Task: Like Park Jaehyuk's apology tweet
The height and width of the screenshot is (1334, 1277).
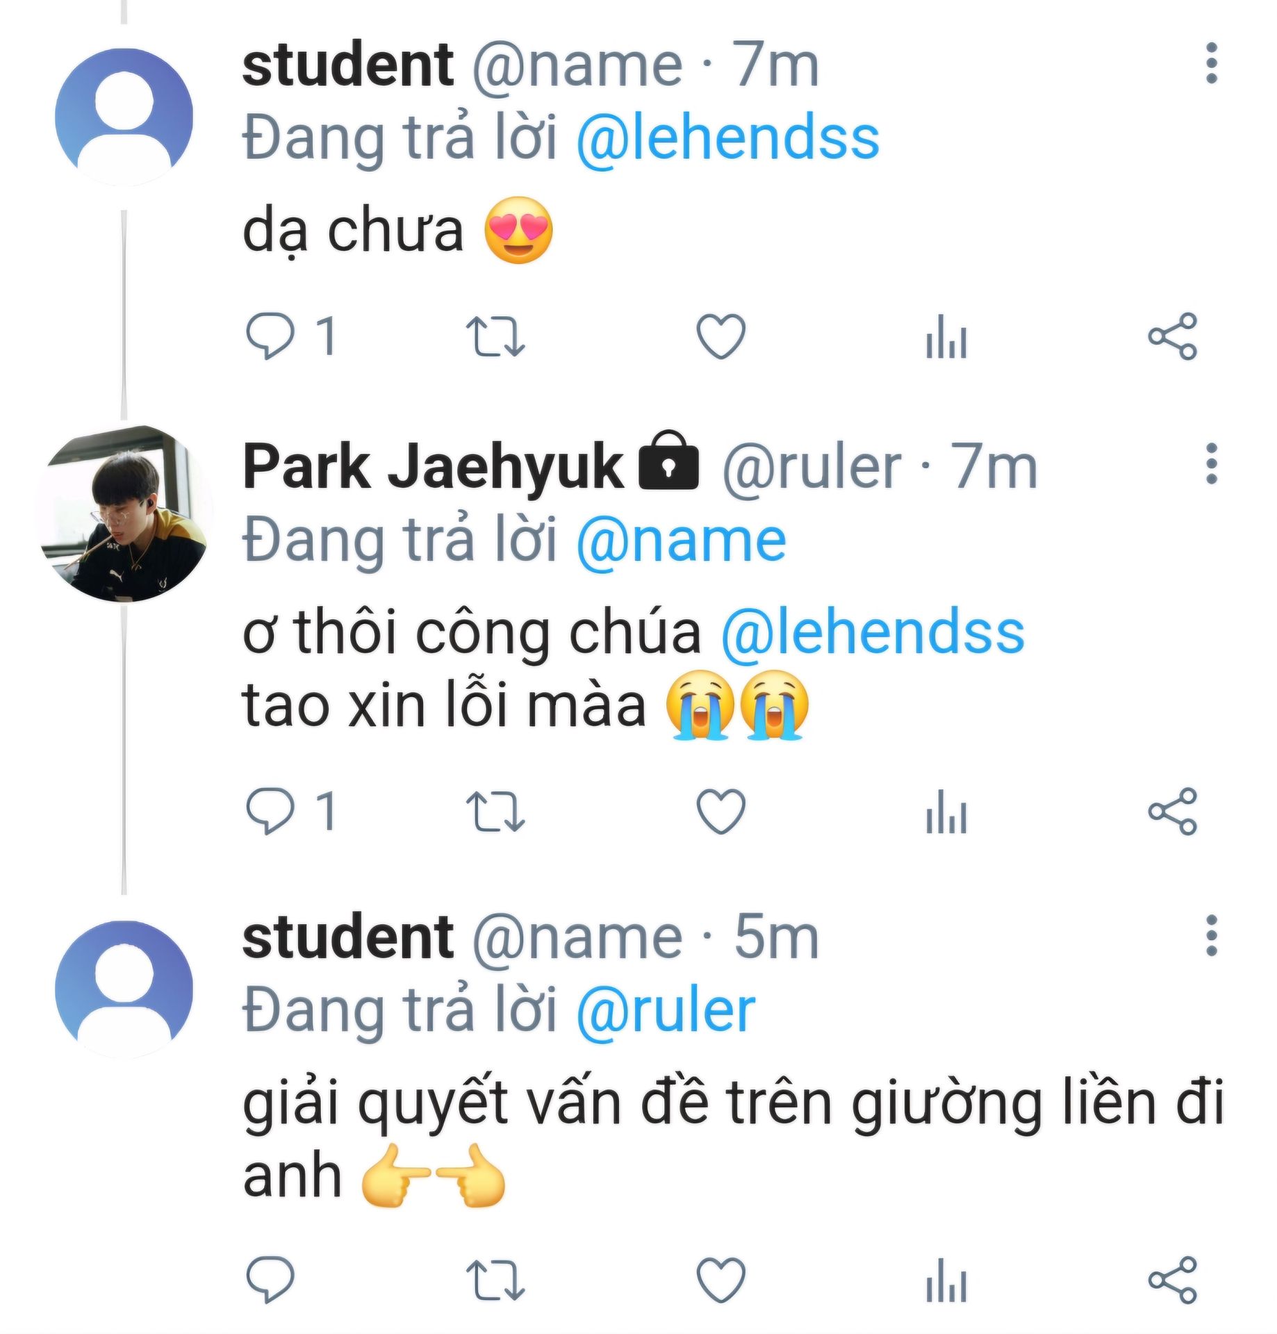Action: (x=720, y=812)
